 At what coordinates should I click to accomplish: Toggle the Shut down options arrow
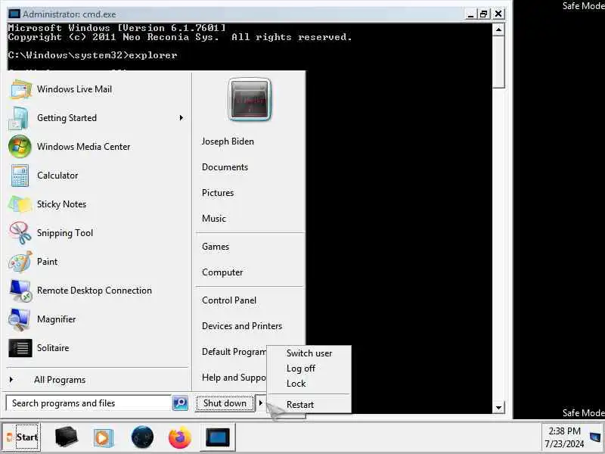tap(260, 403)
